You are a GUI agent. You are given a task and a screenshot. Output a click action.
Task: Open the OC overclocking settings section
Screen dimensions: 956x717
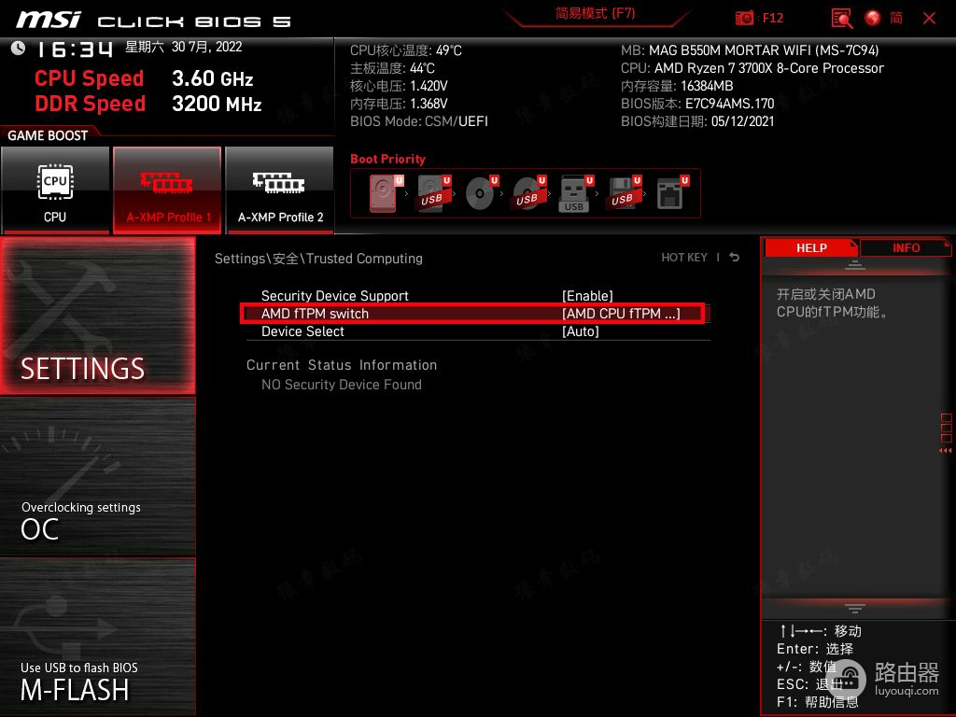point(97,519)
